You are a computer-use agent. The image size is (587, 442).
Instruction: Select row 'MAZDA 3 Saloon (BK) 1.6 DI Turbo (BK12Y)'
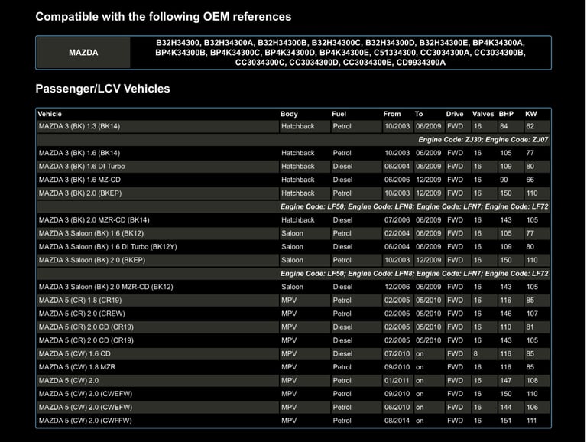point(293,247)
